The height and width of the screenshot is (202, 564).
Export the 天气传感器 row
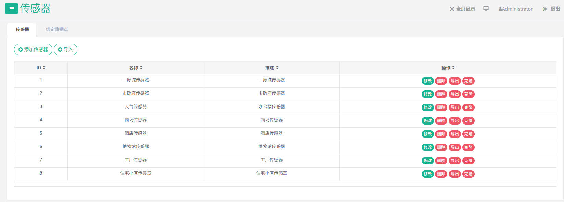point(454,107)
